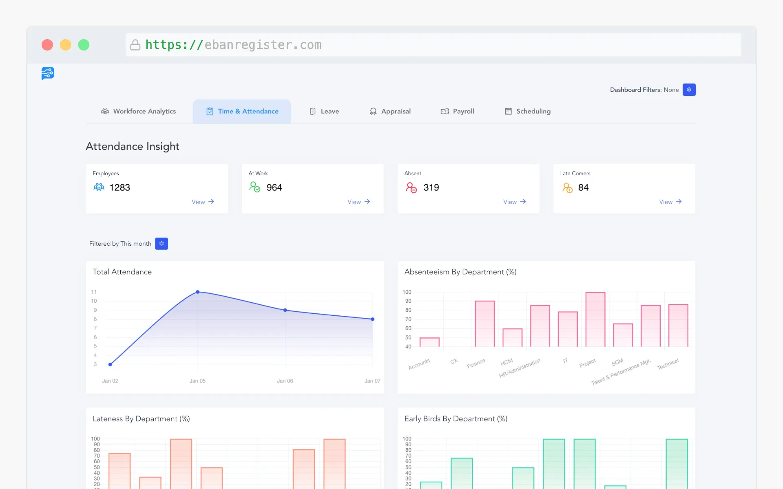Open the Workforce Analytics tab
Screen dimensions: 783x489
pos(138,111)
